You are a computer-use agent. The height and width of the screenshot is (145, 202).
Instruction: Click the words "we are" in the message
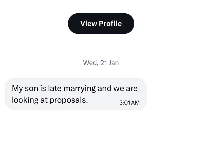(x=125, y=88)
